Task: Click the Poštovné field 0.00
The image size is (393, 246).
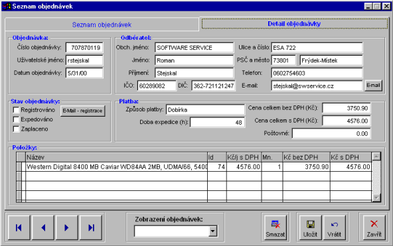Action: tap(331, 133)
